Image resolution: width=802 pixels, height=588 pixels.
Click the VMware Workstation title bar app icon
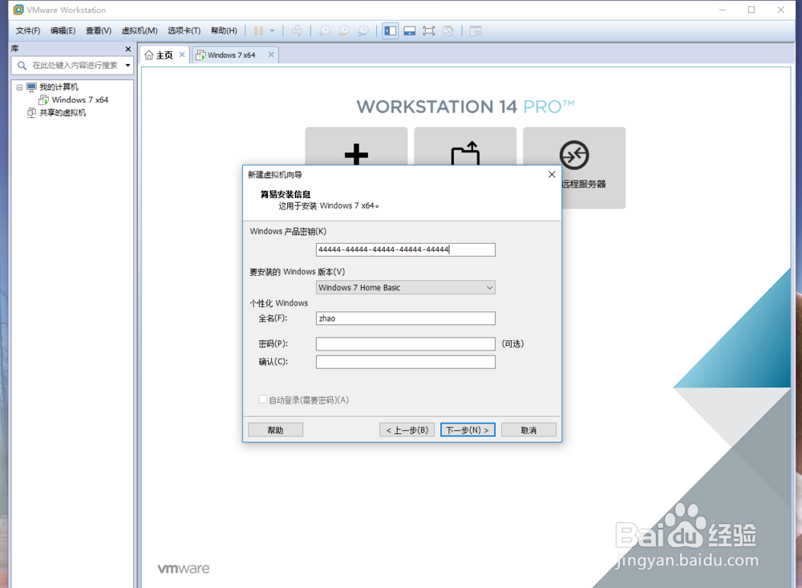18,10
